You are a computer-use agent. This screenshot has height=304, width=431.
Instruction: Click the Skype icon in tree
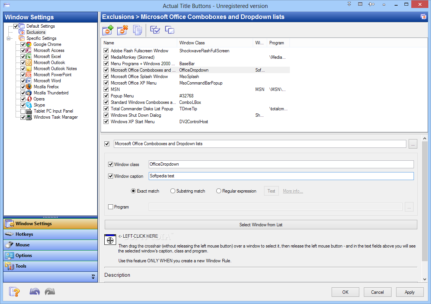click(29, 105)
